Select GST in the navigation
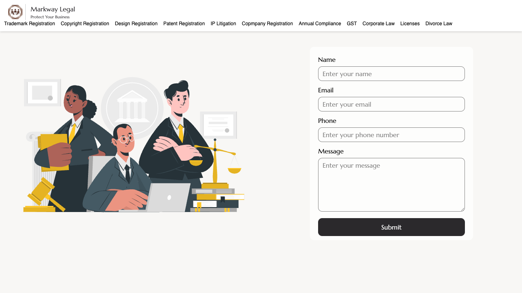This screenshot has height=293, width=522. point(352,24)
